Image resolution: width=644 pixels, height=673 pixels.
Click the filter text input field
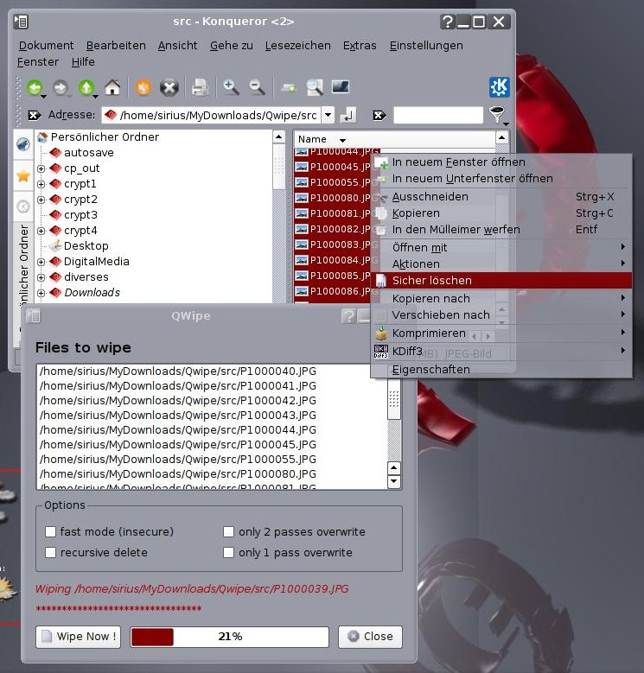[x=438, y=115]
